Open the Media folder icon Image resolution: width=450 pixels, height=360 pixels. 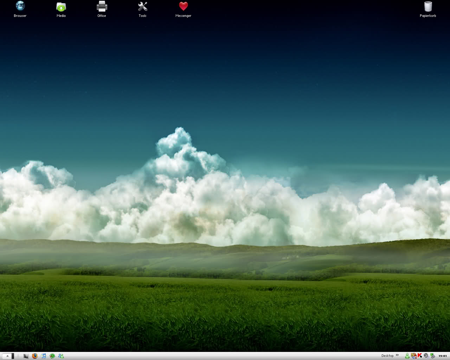tap(61, 9)
